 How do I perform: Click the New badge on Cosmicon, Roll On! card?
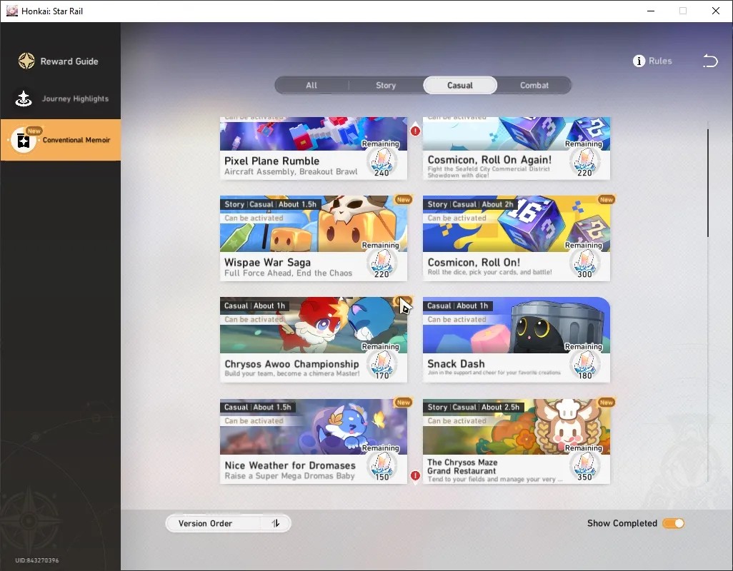click(607, 199)
